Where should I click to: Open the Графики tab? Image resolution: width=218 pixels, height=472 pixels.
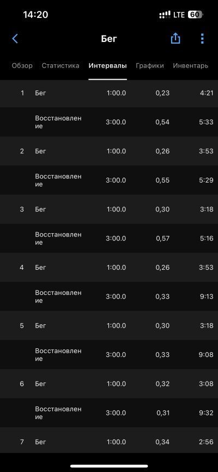(x=150, y=65)
